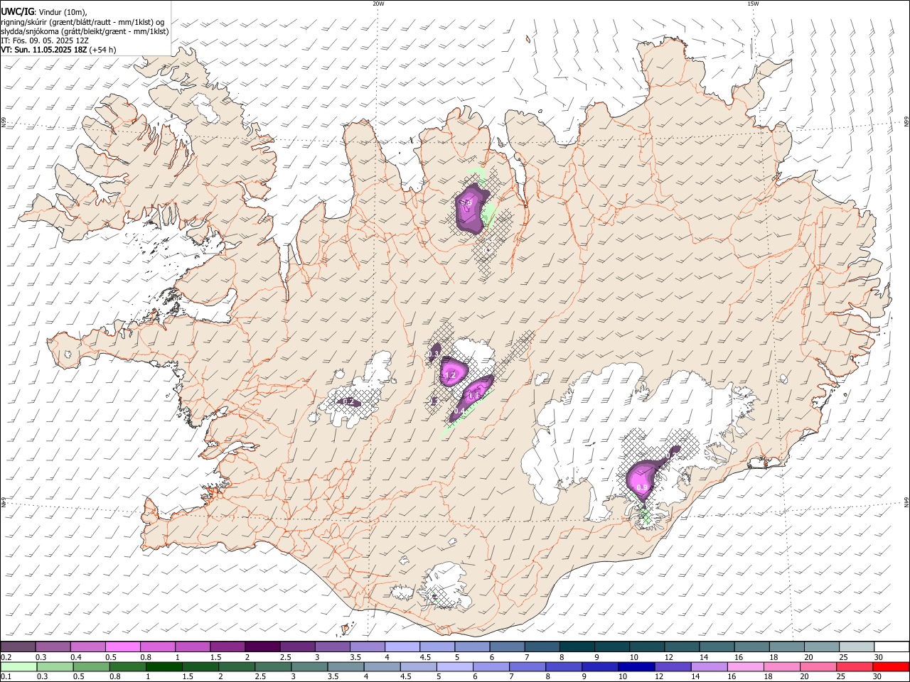The width and height of the screenshot is (910, 682).
Task: Click the 64N latitude label on the right edge
Action: click(906, 502)
